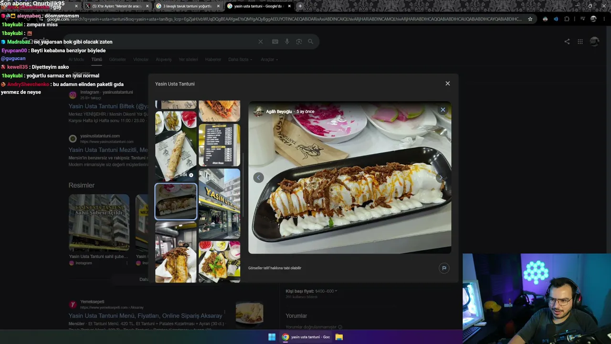Open File Explorer from the taskbar
Screen dimensions: 611x344
[339, 337]
